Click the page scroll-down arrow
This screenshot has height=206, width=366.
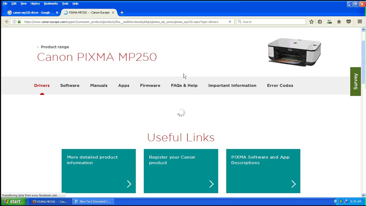pyautogui.click(x=364, y=195)
